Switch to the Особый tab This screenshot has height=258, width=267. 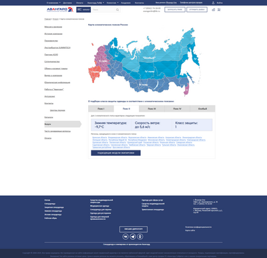[x=202, y=108]
